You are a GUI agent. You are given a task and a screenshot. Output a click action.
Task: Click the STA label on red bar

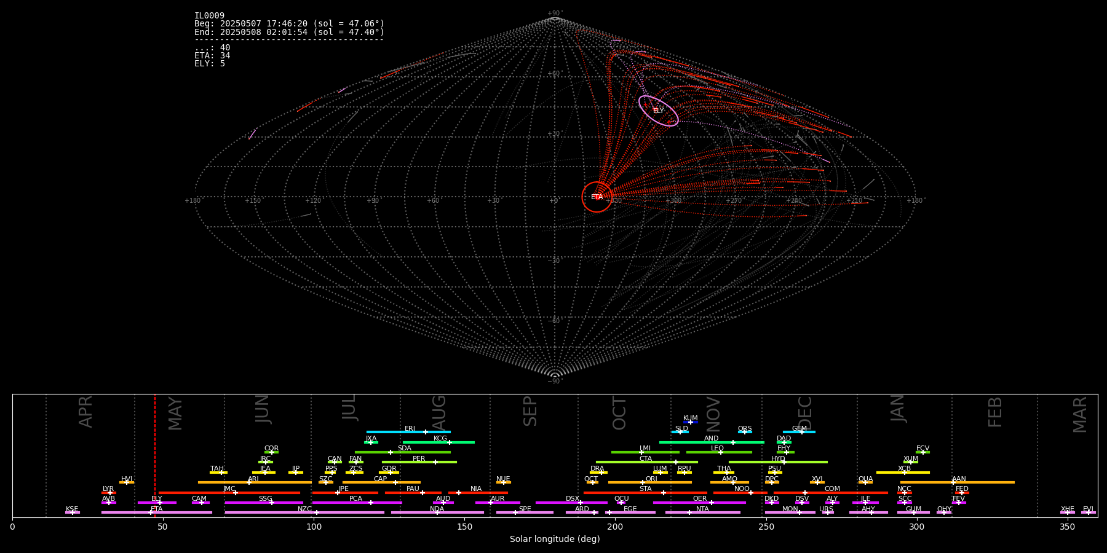(645, 489)
